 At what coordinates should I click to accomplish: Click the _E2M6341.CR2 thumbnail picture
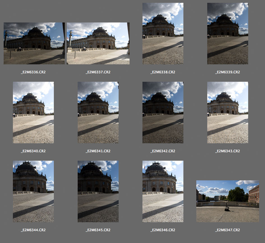(x=98, y=113)
